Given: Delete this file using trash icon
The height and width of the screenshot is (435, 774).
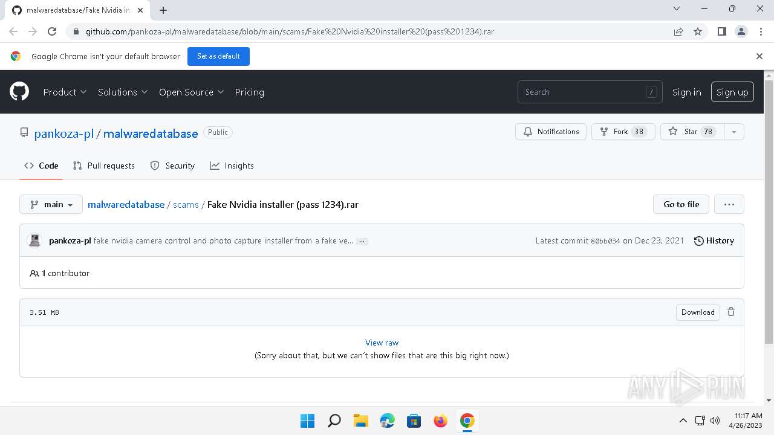Looking at the screenshot, I should 731,312.
